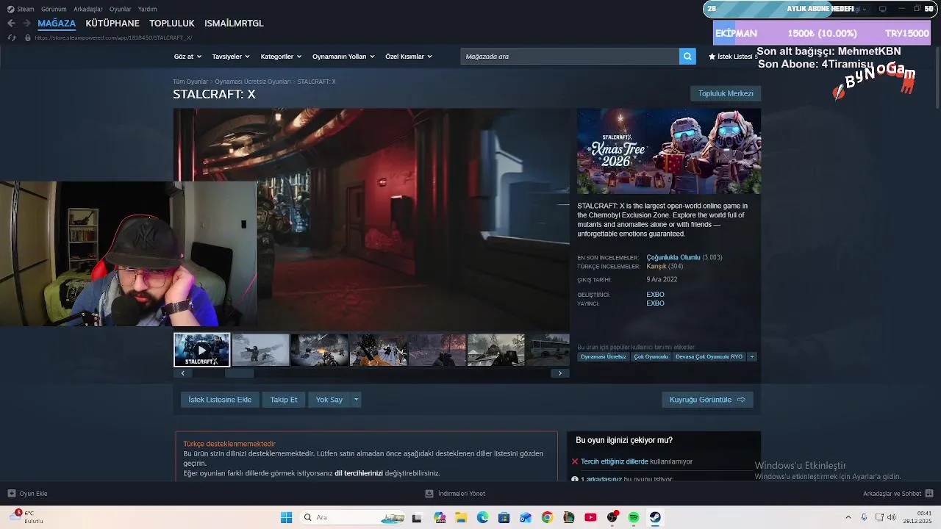Open the Oyunlar menu
Image resolution: width=941 pixels, height=529 pixels.
click(x=121, y=9)
